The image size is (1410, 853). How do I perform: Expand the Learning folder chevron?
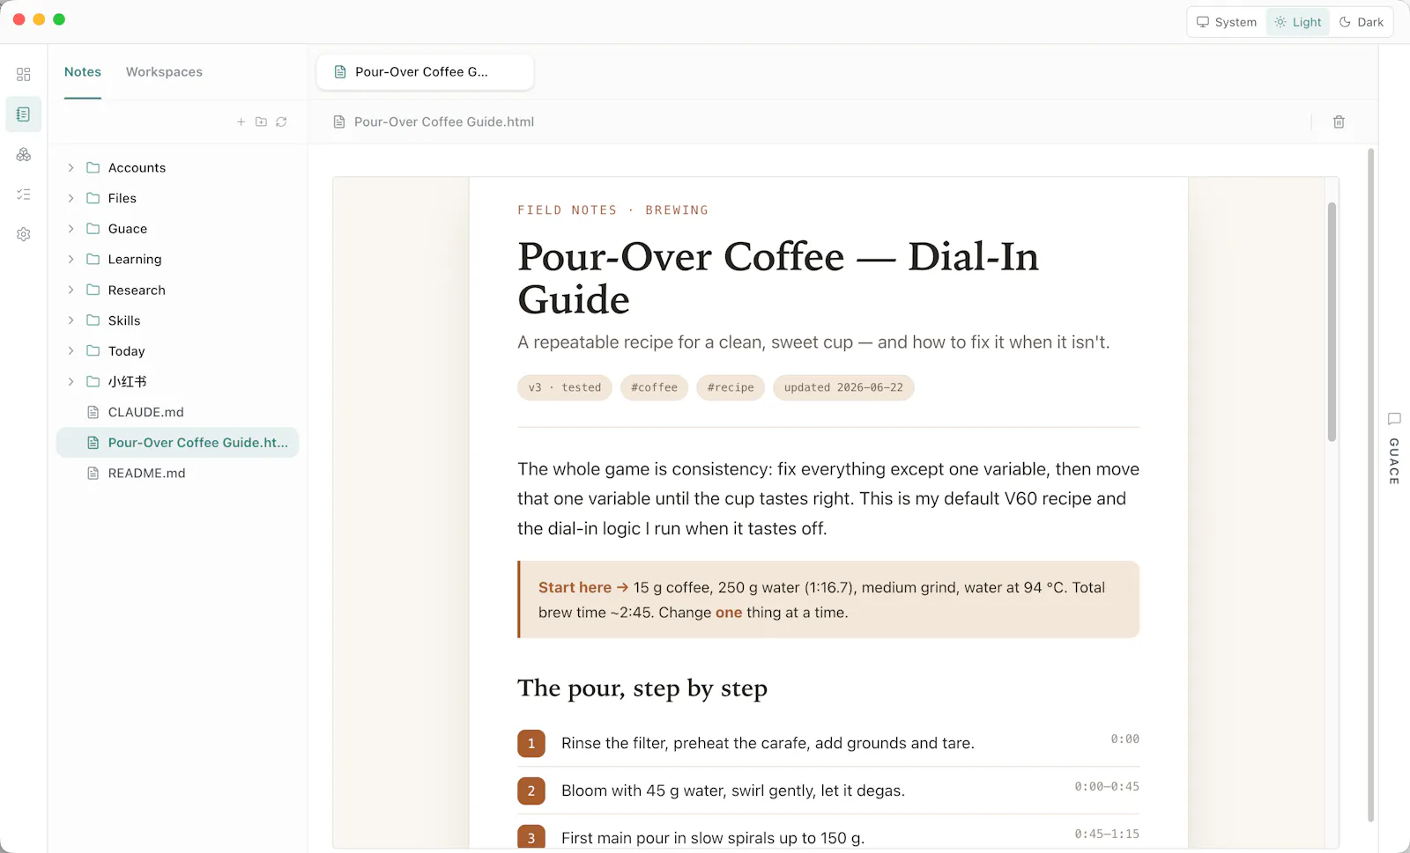70,259
